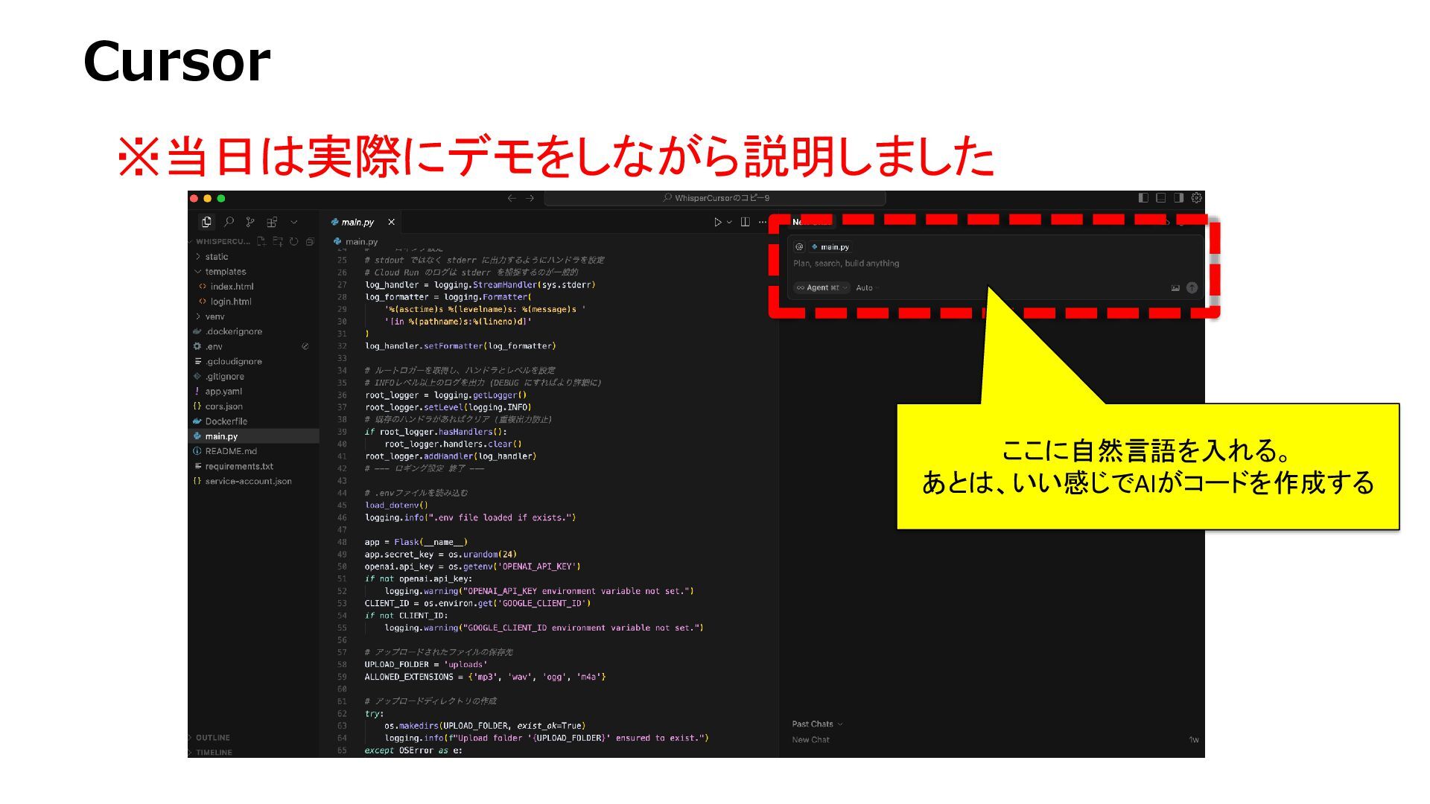Viewport: 1430px width, 804px height.
Task: Click the UPLOAD_FOLDER = 'uploads' code line
Action: tap(425, 665)
